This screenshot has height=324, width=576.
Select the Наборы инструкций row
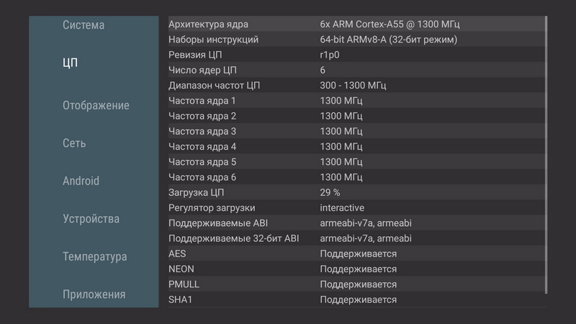[356, 40]
